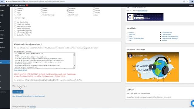Open the live chat bubble icon
Screen dimensions: 194x109
[x=192, y=103]
